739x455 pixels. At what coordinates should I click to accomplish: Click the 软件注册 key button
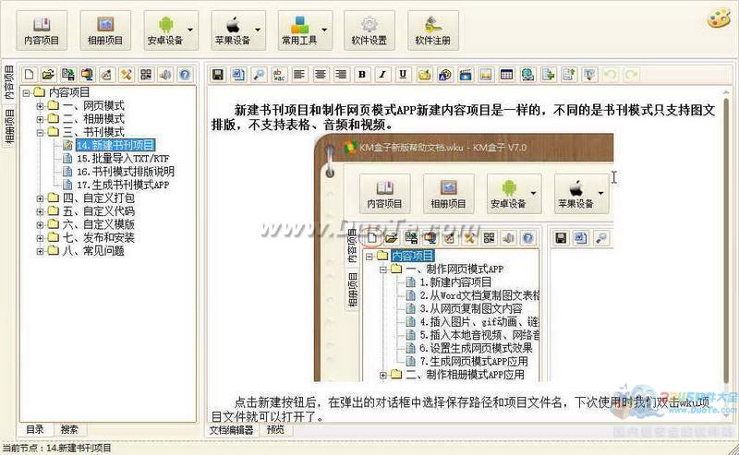(x=432, y=30)
